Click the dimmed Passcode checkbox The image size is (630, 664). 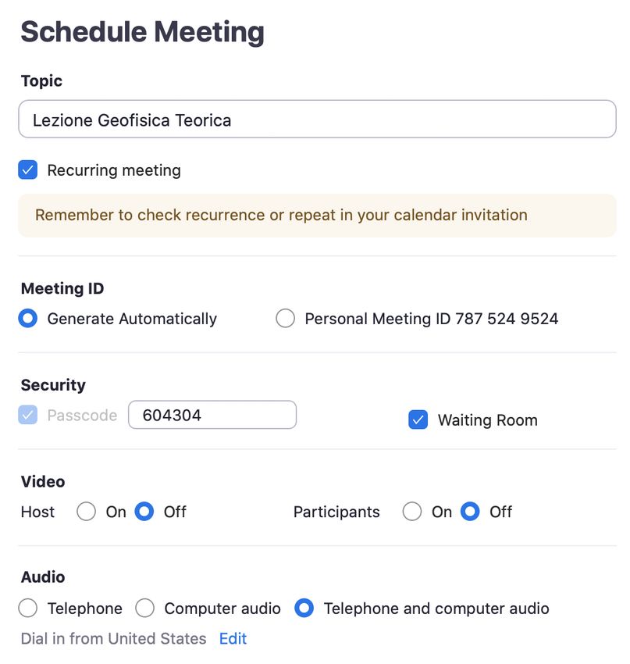click(28, 415)
